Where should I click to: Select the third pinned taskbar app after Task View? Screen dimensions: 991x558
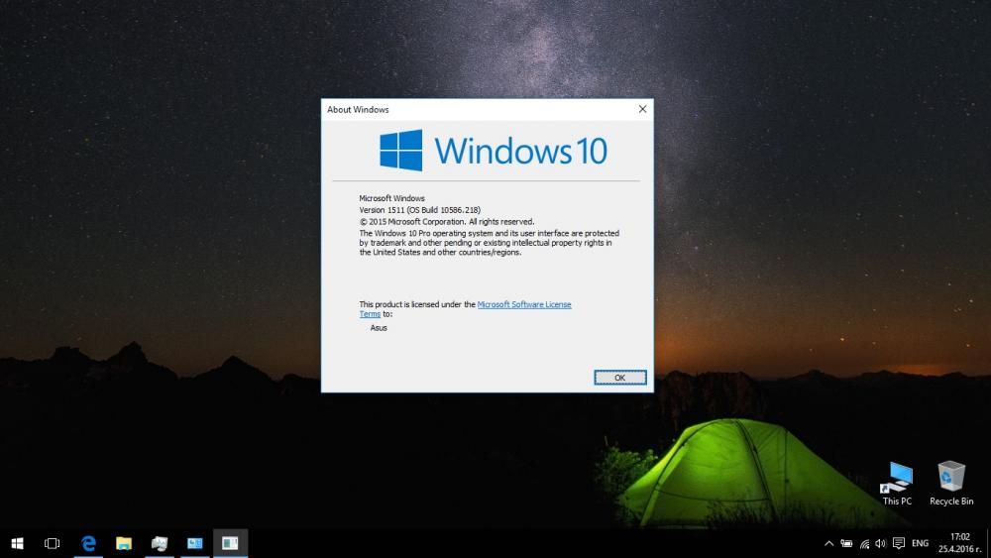click(x=160, y=543)
